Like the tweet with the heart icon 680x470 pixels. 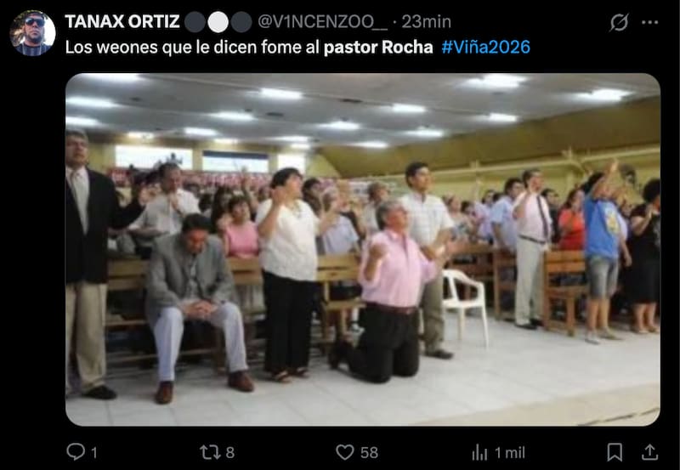click(x=345, y=452)
